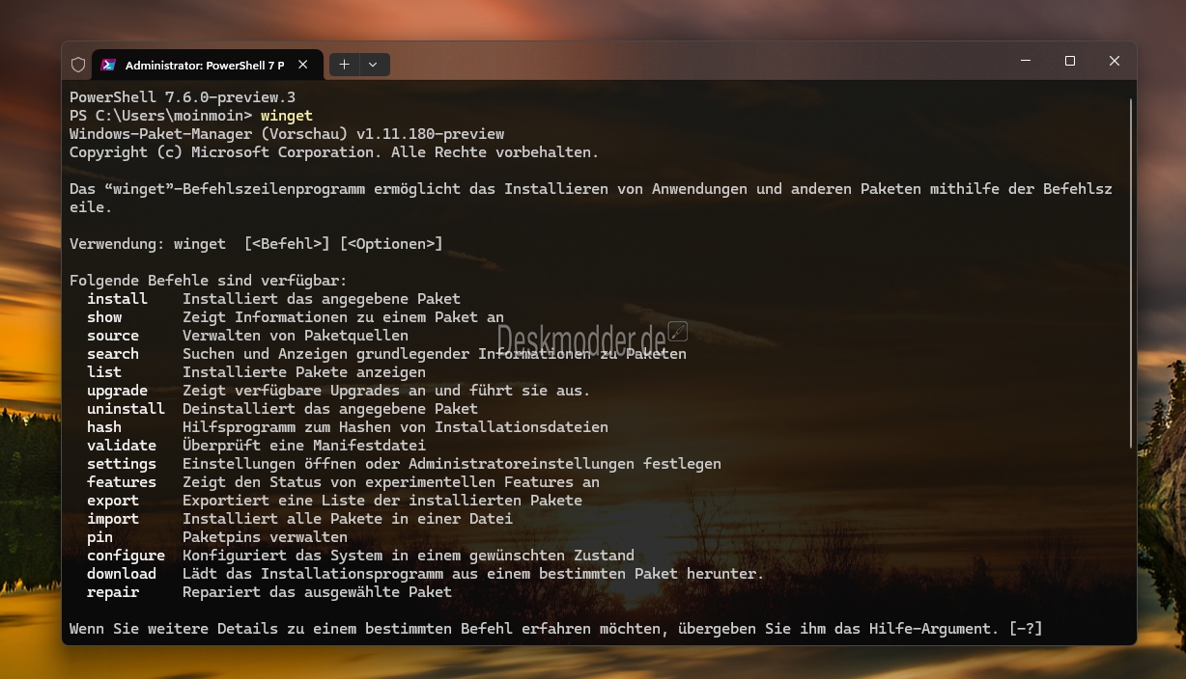
Task: Click the terminal vertical scrollbar
Action: pos(1131,272)
